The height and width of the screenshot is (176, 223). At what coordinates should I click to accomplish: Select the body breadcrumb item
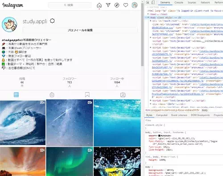(x=205, y=110)
